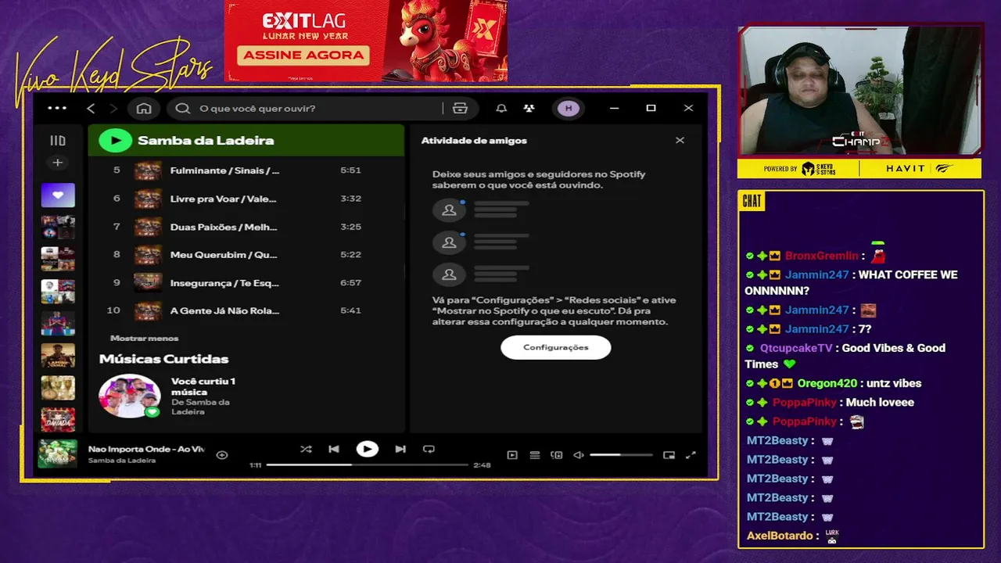The height and width of the screenshot is (563, 1001).
Task: Click the cover art of track 9
Action: (x=148, y=282)
